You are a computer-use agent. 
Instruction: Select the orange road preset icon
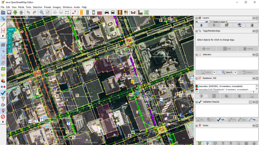click(x=81, y=12)
